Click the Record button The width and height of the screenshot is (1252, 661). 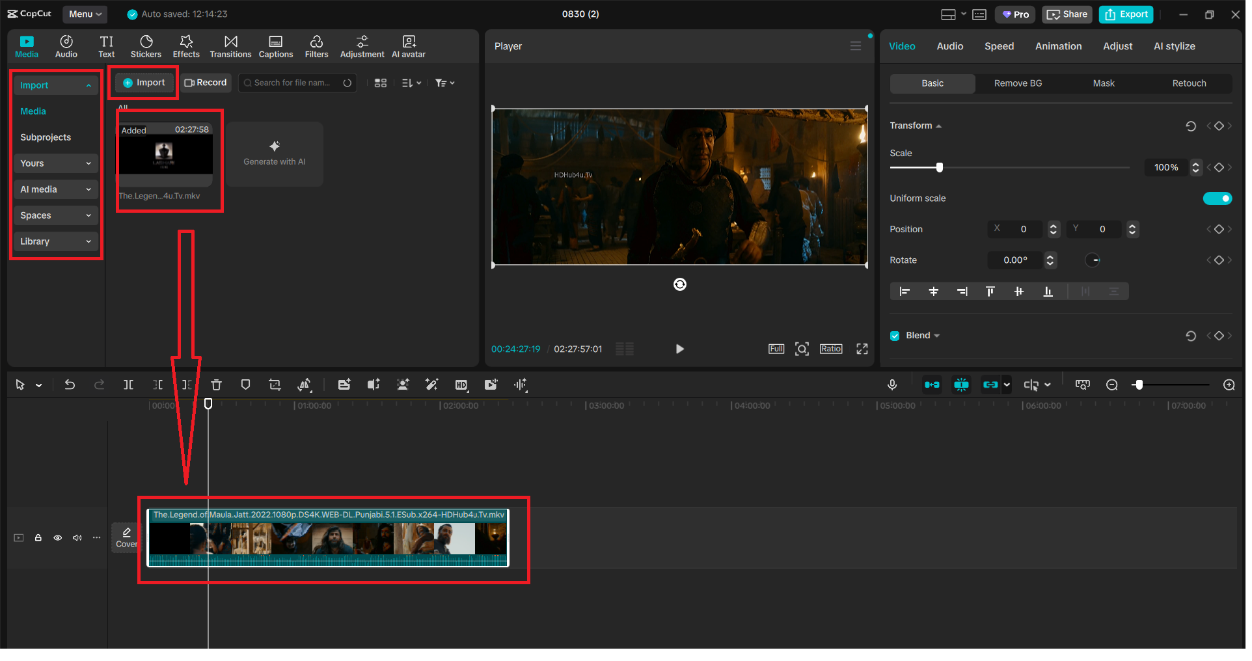click(x=206, y=83)
